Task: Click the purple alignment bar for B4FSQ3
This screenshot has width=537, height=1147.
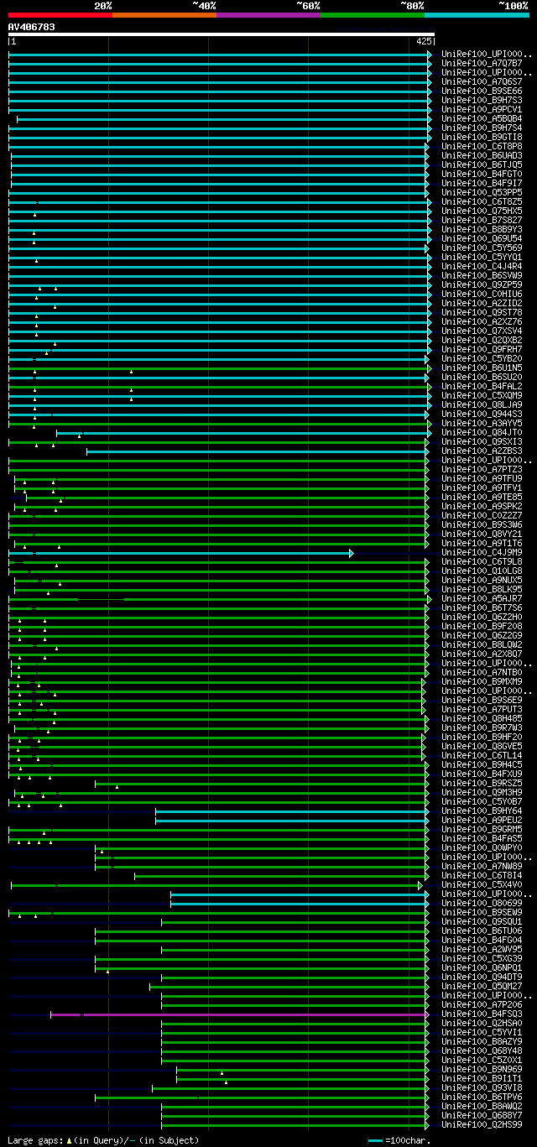Action: point(239,1014)
